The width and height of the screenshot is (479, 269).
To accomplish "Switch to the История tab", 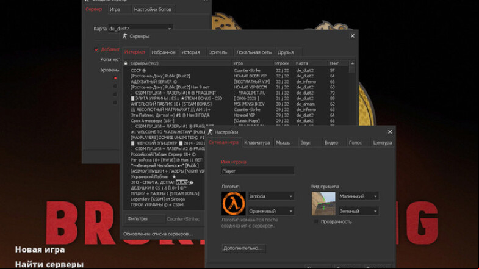I will pos(190,52).
